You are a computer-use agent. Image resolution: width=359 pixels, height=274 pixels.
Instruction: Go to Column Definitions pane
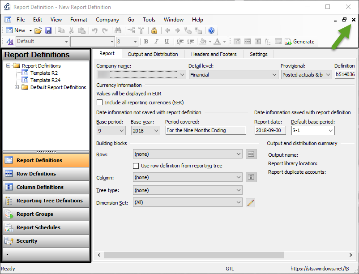point(46,187)
